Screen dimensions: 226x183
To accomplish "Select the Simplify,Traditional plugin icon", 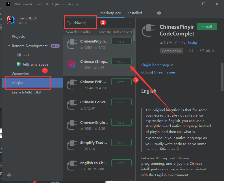I will 72,145.
